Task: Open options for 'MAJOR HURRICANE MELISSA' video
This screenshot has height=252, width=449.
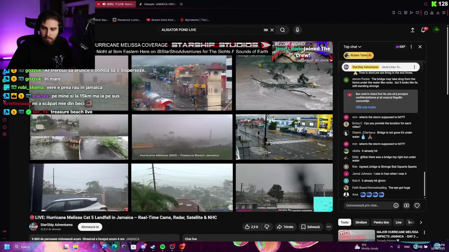Action: 424,232
